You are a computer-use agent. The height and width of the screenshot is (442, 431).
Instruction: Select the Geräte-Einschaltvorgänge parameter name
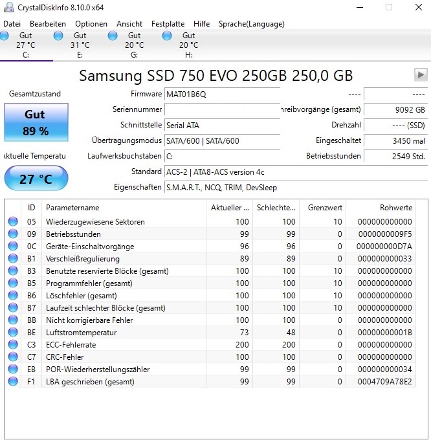[90, 247]
